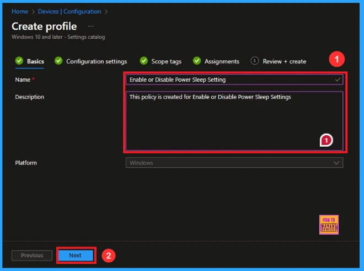Image resolution: width=364 pixels, height=271 pixels.
Task: Click the notification badge in Description box
Action: click(326, 140)
